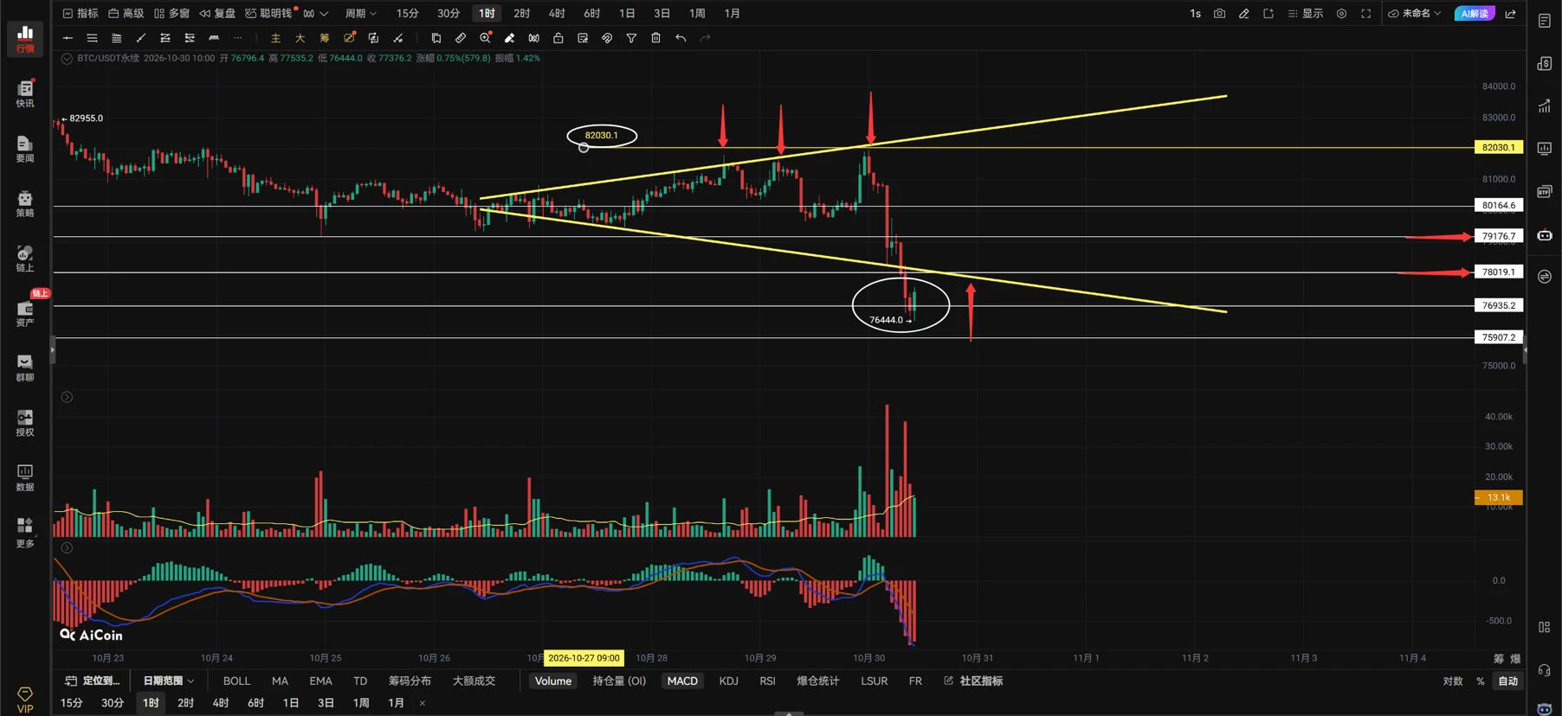Screen dimensions: 1562x716
Task: Switch the price scale to 对数 log mode
Action: click(x=1453, y=681)
